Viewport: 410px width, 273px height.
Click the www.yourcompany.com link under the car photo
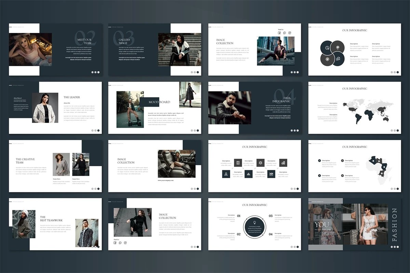166,180
